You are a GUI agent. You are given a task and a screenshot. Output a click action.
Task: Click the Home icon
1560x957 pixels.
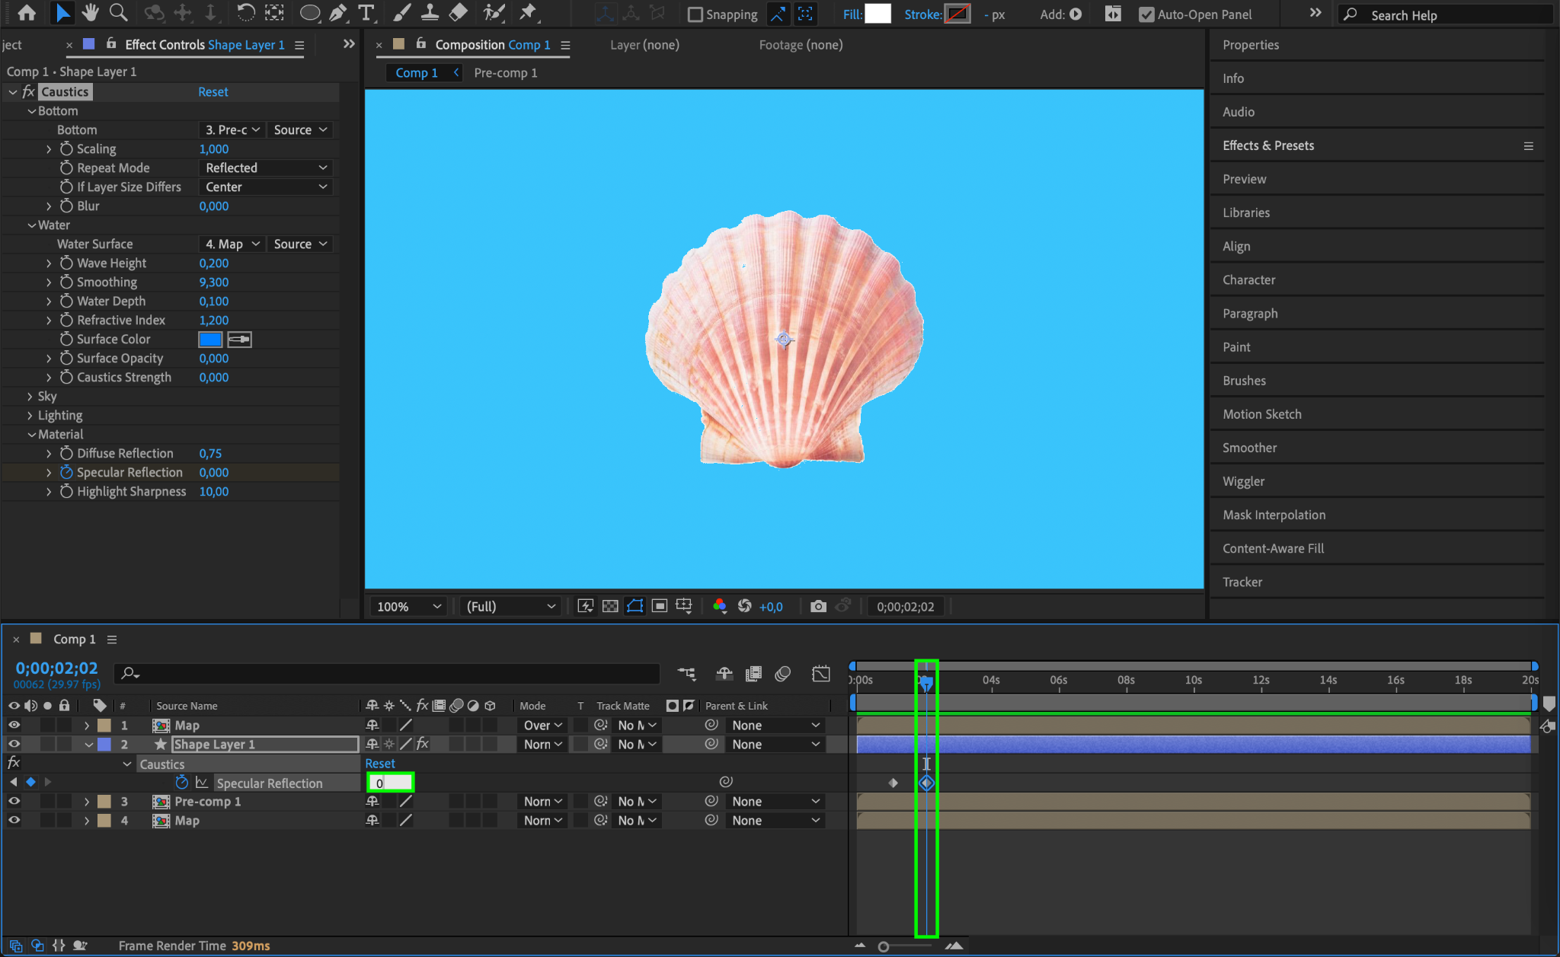pos(27,13)
